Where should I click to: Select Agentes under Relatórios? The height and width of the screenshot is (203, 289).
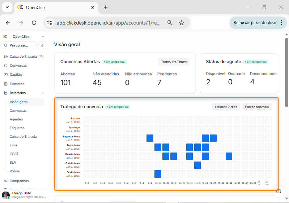click(x=16, y=119)
